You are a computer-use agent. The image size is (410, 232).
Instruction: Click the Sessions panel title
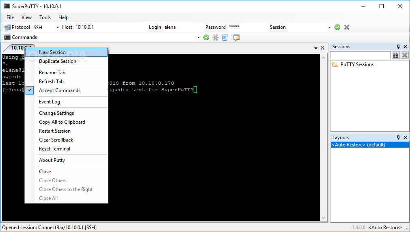[x=341, y=47]
